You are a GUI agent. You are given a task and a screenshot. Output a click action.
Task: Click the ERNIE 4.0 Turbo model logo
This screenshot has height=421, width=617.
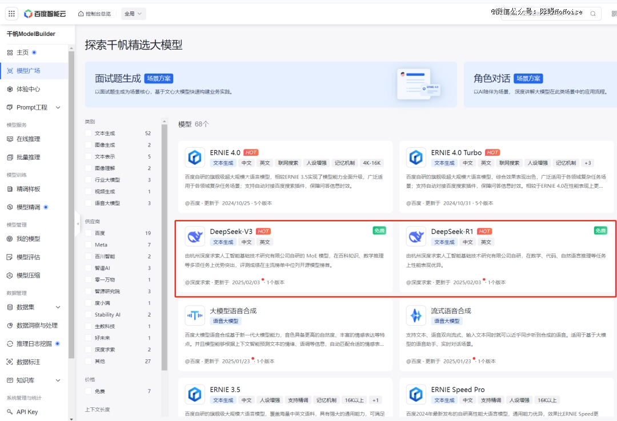(x=416, y=157)
